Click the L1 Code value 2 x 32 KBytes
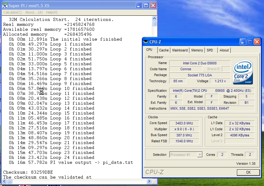Screen dimensions: 264x186 239,129
